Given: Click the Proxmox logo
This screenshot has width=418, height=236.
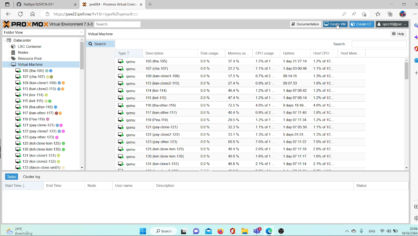Looking at the screenshot, I should click(25, 24).
